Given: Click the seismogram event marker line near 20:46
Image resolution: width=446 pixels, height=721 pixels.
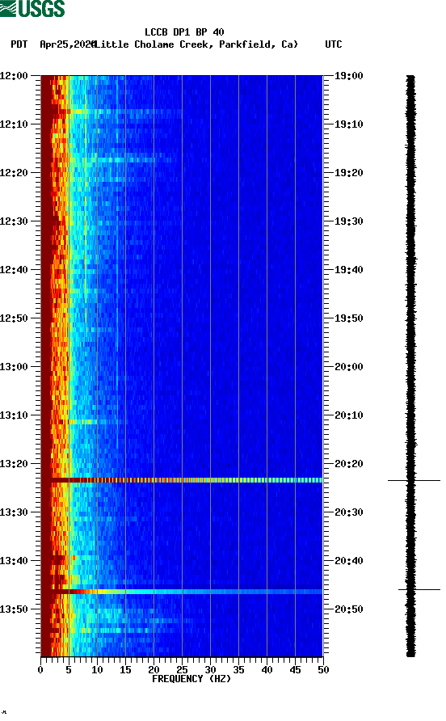Looking at the screenshot, I should point(419,589).
